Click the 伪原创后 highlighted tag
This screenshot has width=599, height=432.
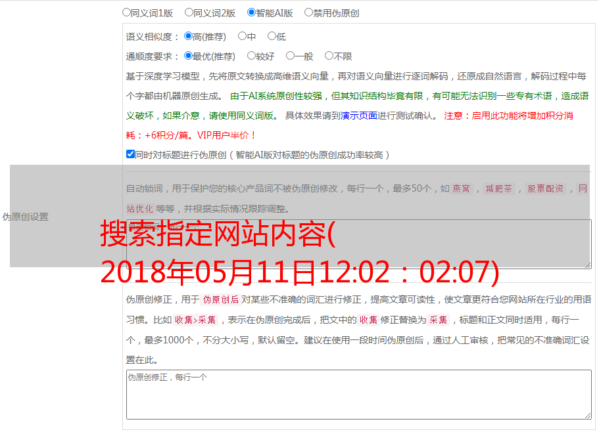[221, 299]
